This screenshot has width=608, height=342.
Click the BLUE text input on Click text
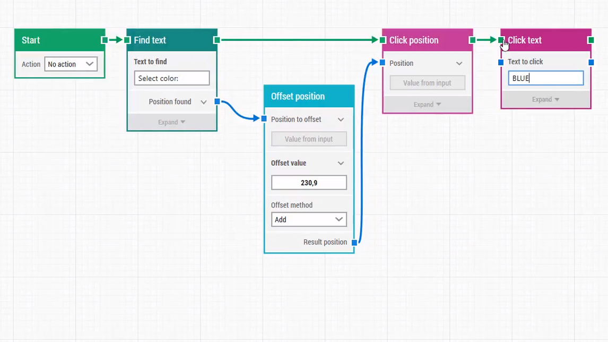click(x=545, y=78)
